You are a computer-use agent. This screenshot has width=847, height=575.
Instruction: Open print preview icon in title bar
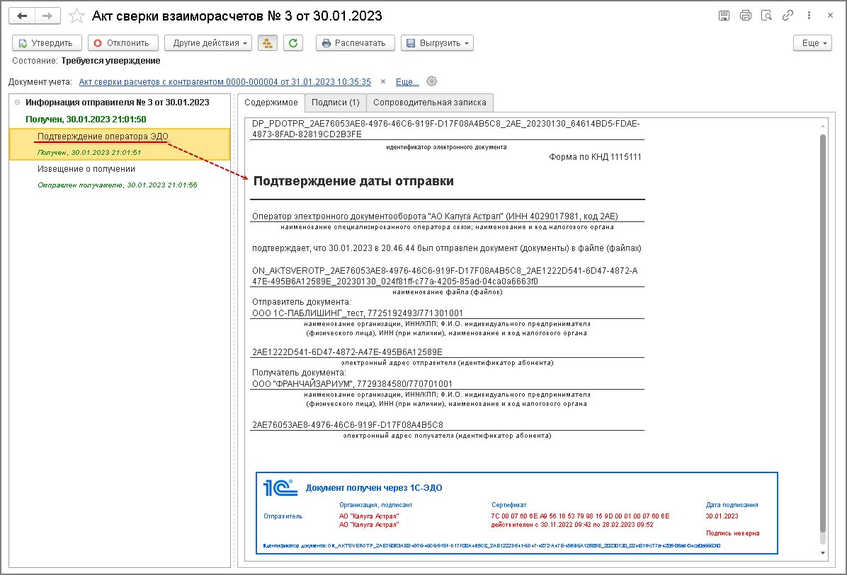[x=766, y=16]
